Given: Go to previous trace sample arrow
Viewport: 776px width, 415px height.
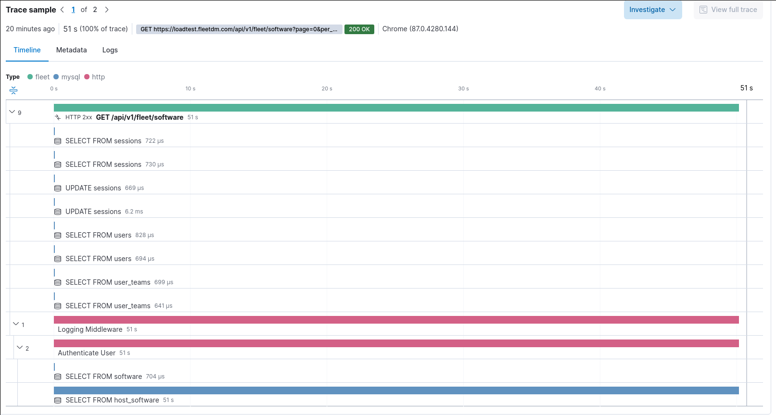Looking at the screenshot, I should [62, 10].
